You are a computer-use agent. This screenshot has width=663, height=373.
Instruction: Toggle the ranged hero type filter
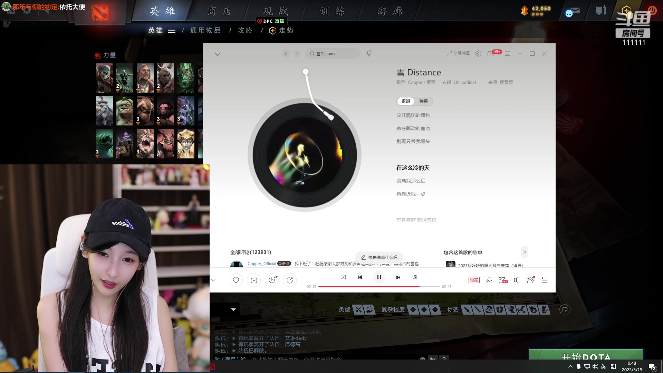click(x=369, y=310)
